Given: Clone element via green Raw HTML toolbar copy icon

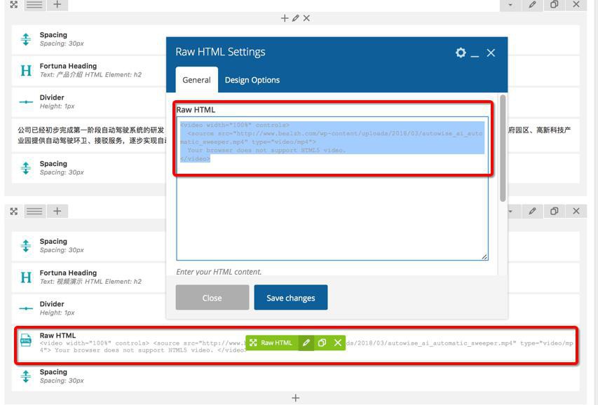Looking at the screenshot, I should coord(322,343).
